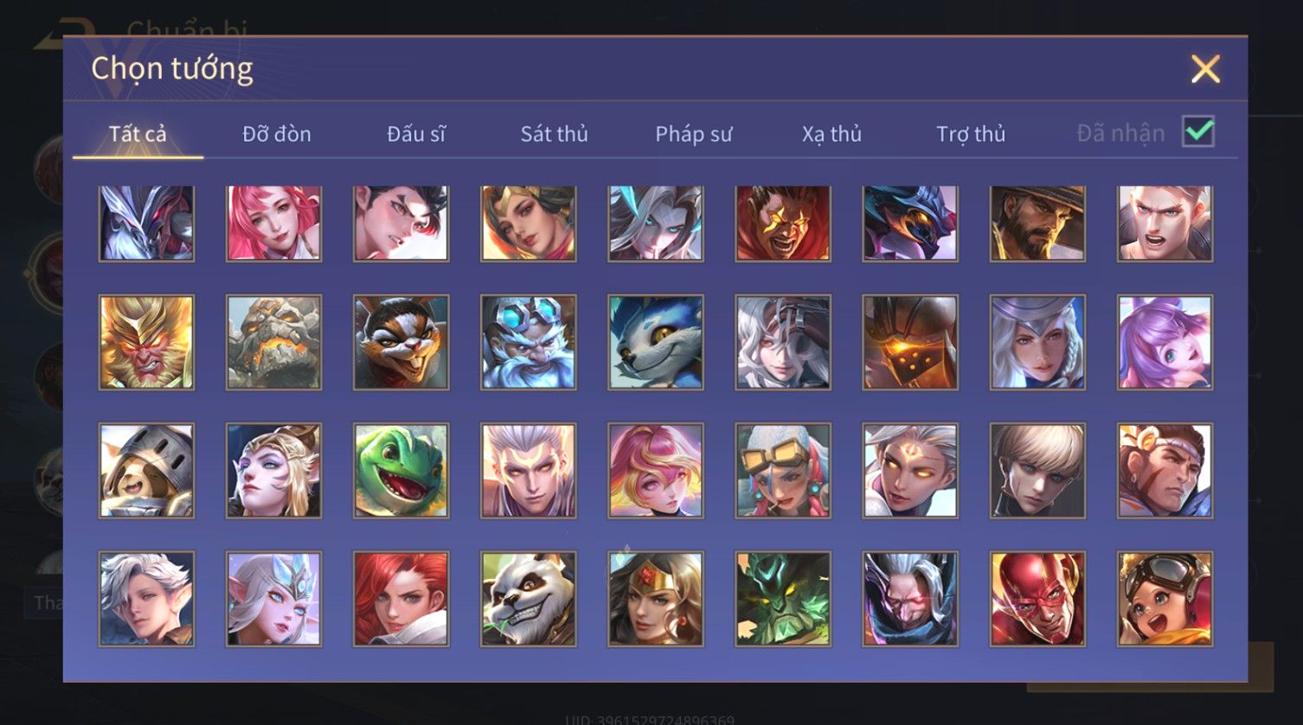Pick the blue wolf cat hero portrait

coord(656,343)
